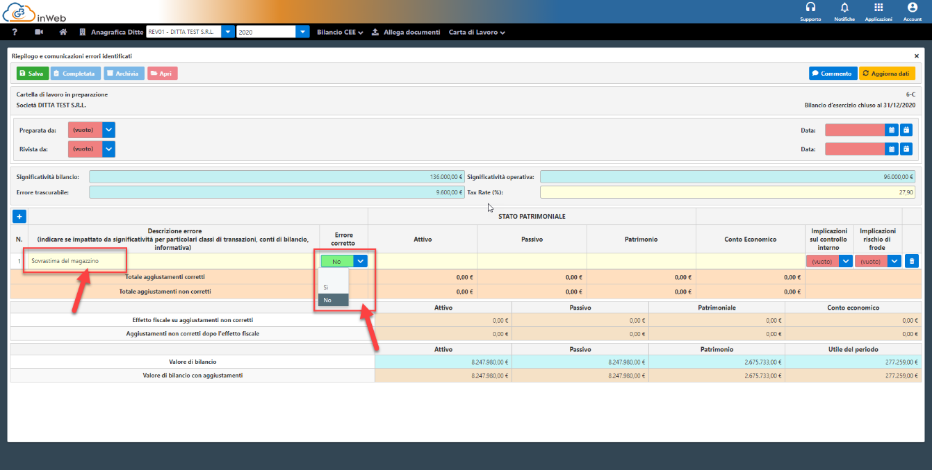The width and height of the screenshot is (932, 470).
Task: Click Significatività operativa value 96.000,00 €
Action: click(728, 177)
